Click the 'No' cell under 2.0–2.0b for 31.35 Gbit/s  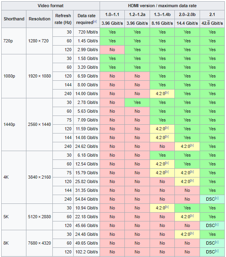click(x=187, y=191)
